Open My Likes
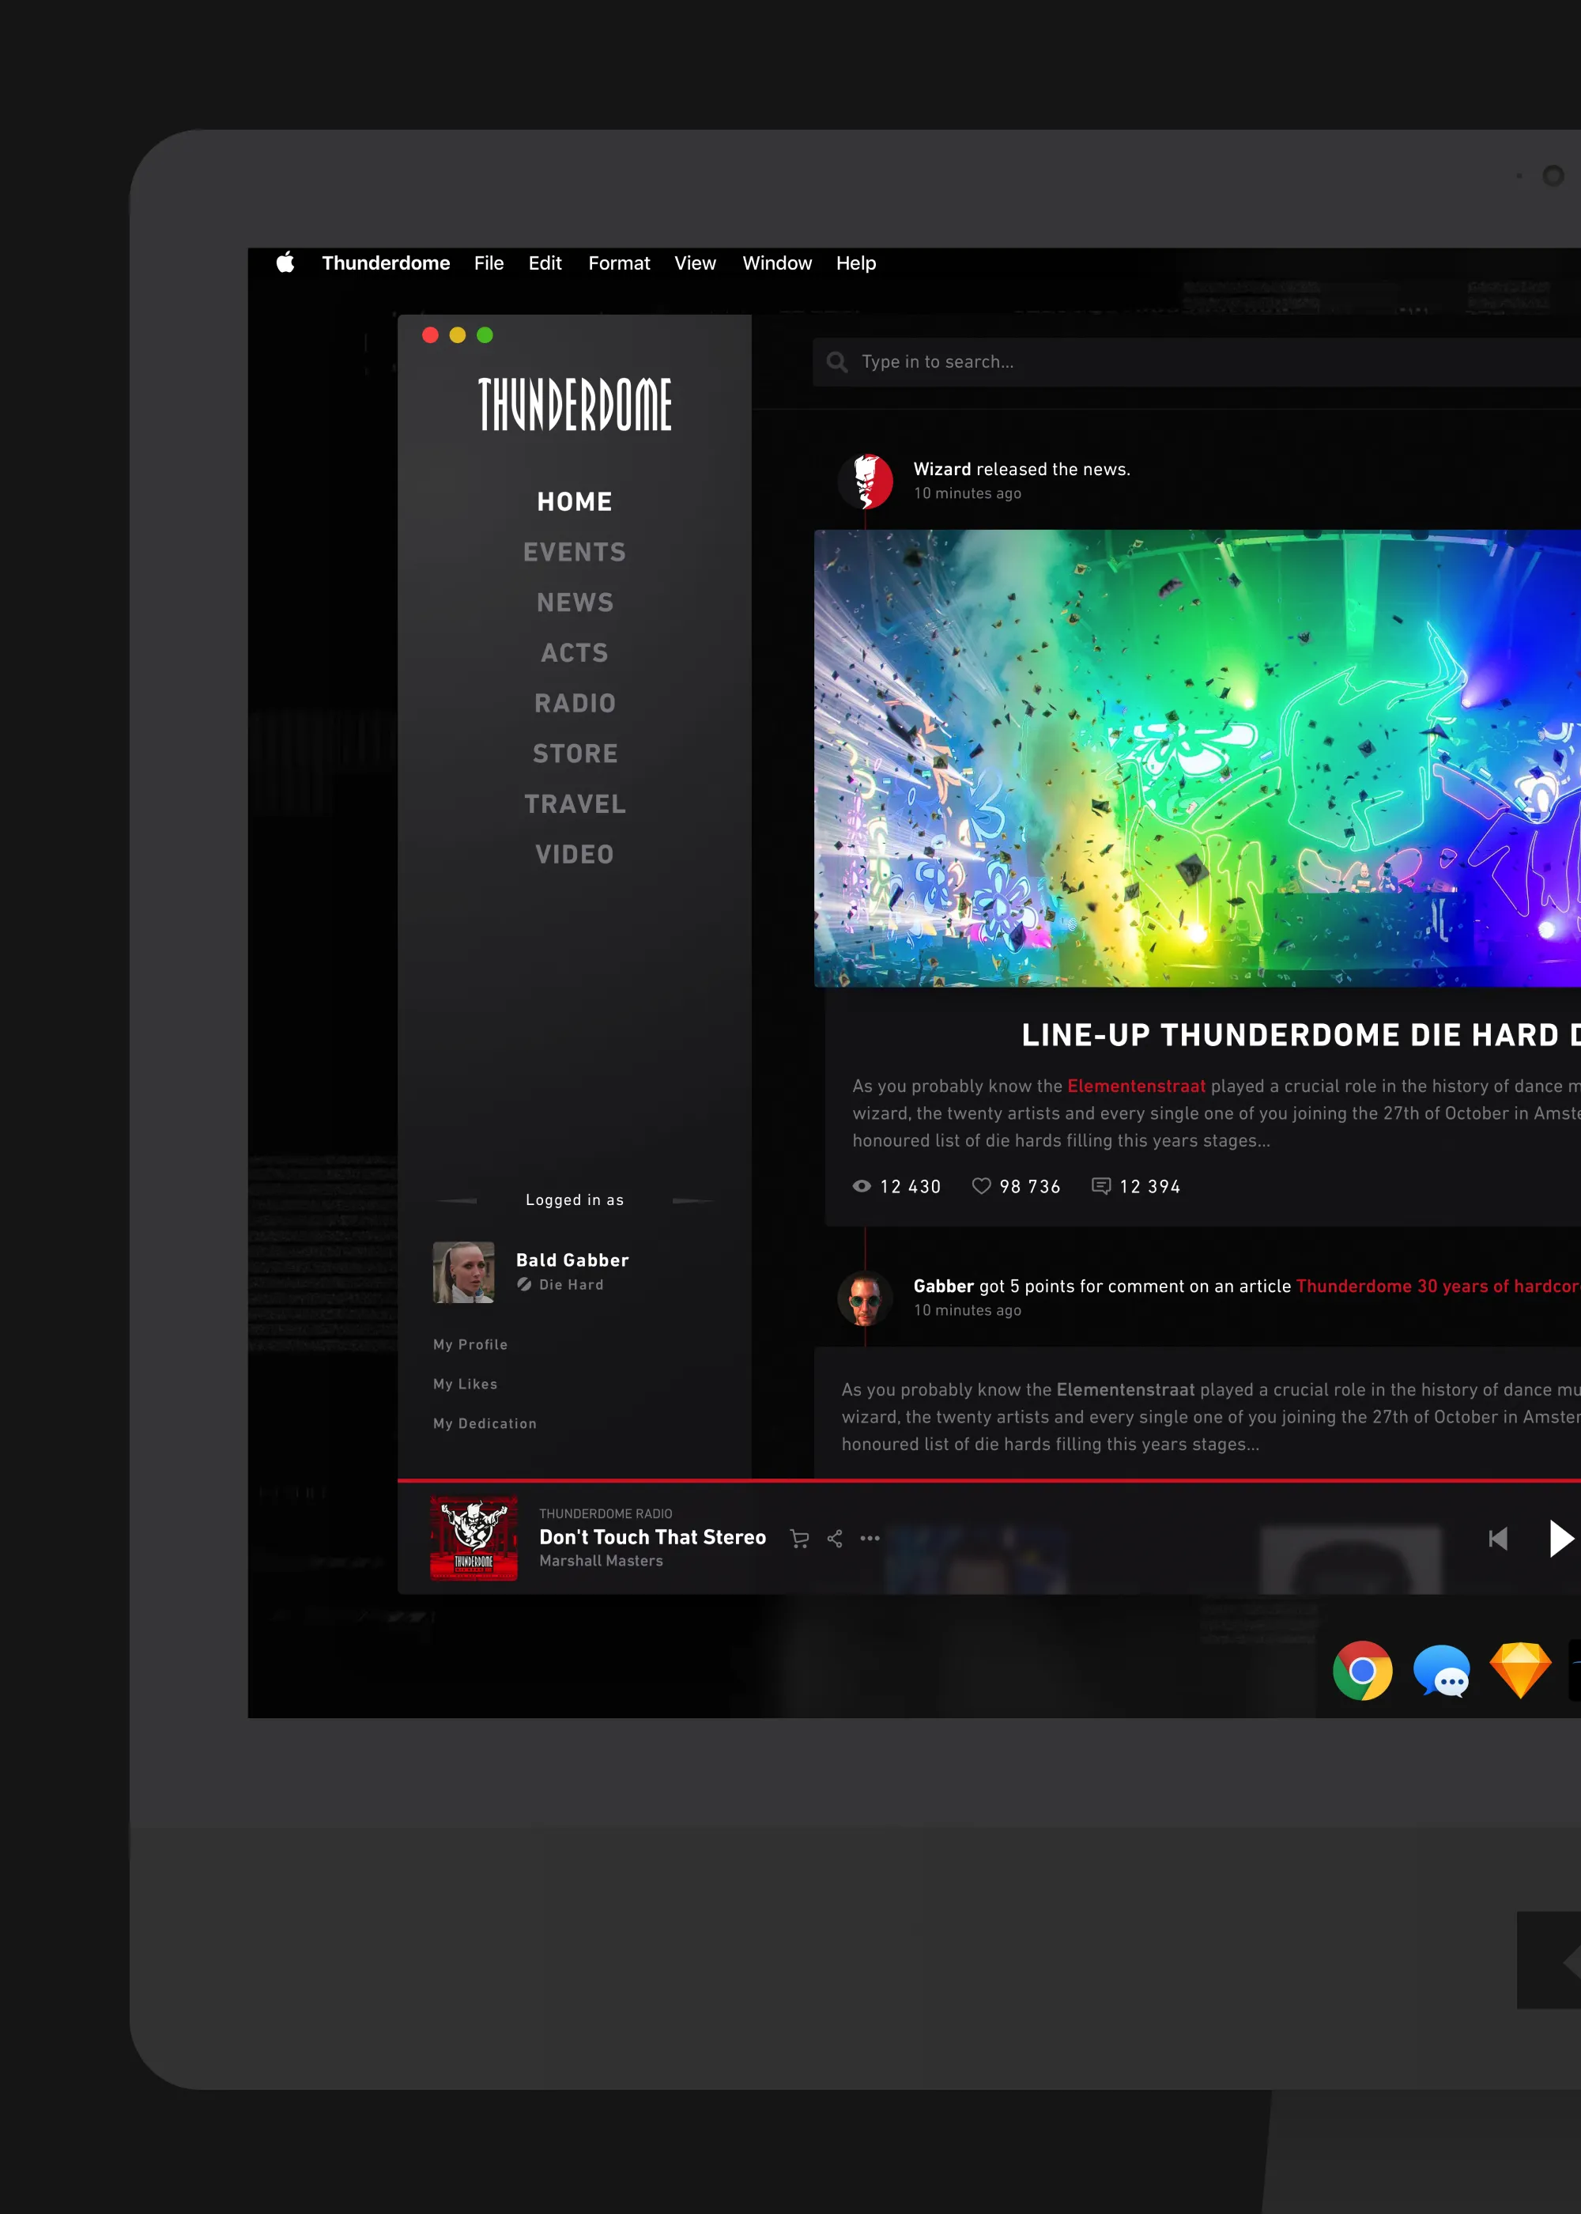This screenshot has height=2214, width=1581. 466,1385
